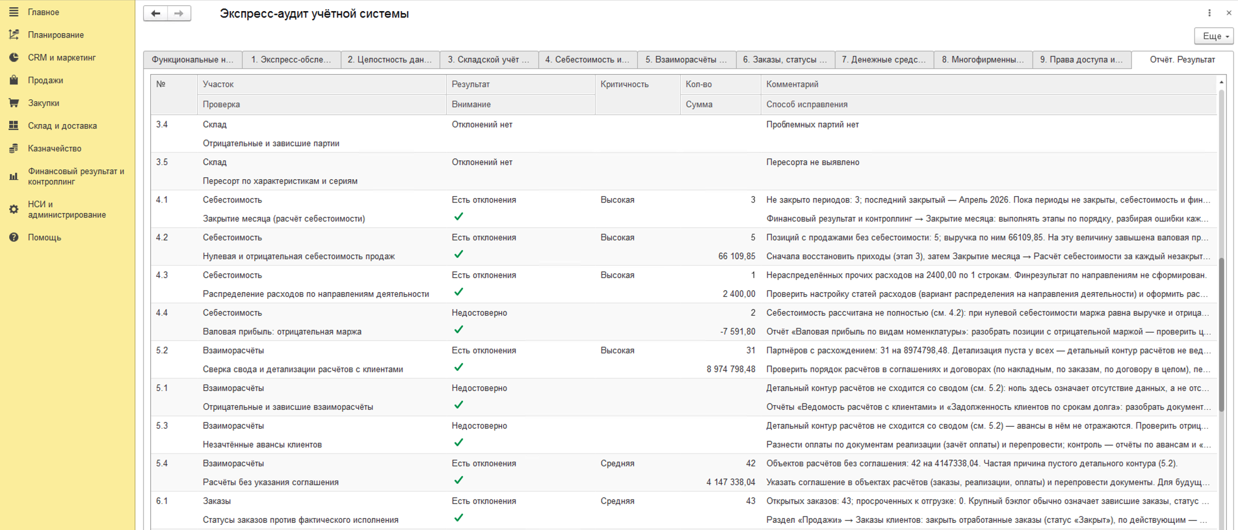The height and width of the screenshot is (530, 1238).
Task: Select Средняя criticality in row 6.1
Action: point(618,501)
